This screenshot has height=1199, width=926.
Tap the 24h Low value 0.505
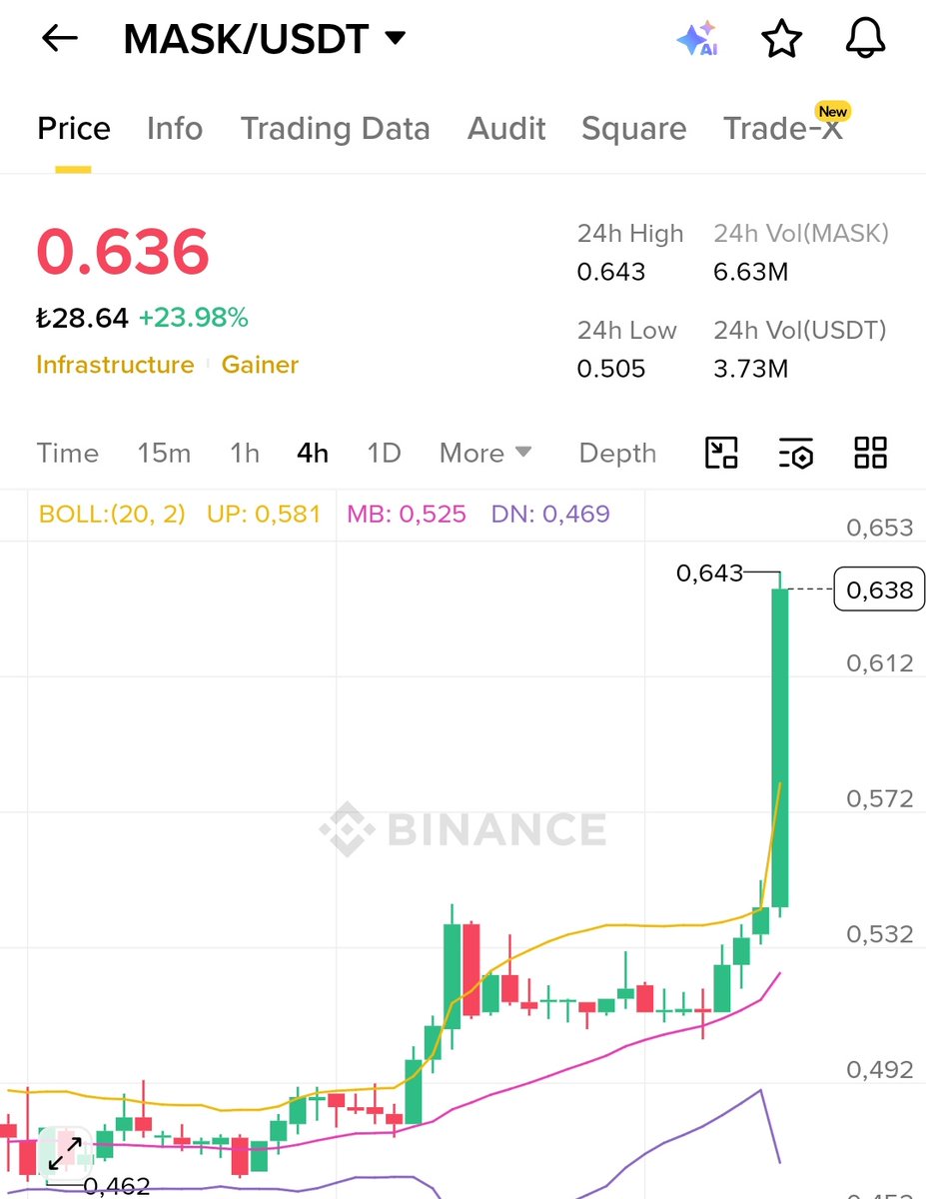pyautogui.click(x=611, y=369)
